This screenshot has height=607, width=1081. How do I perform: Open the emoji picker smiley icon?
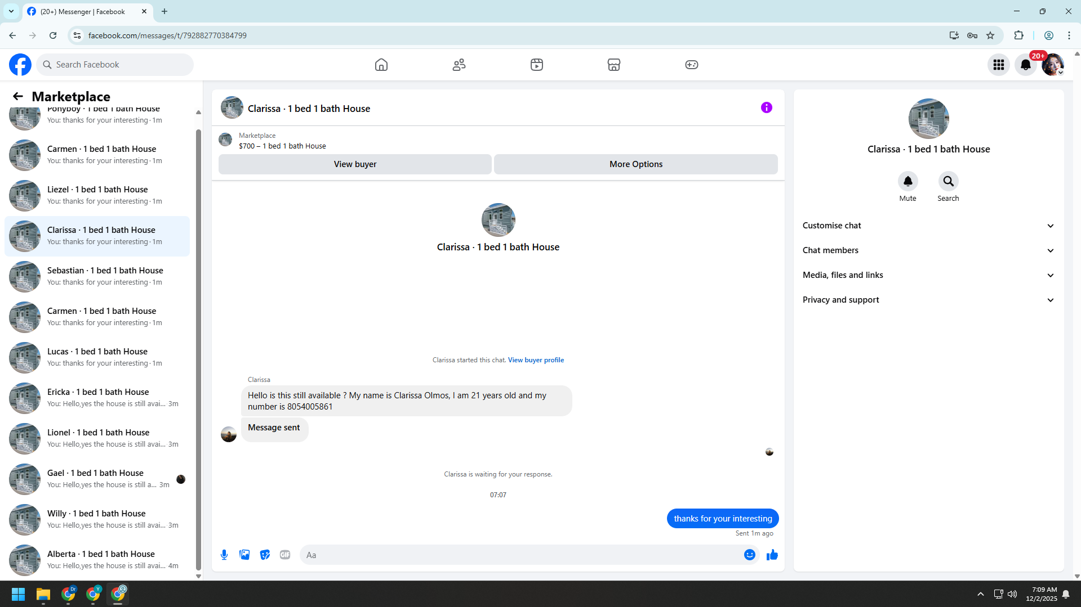pyautogui.click(x=750, y=555)
